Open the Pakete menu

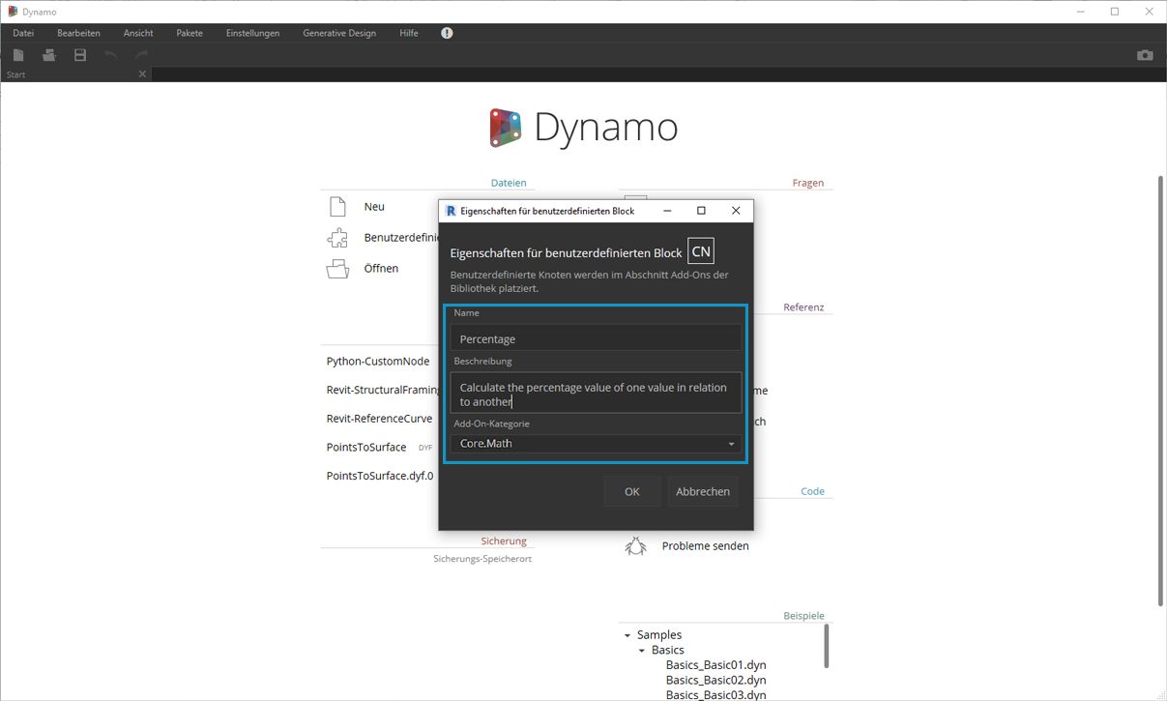click(x=190, y=33)
